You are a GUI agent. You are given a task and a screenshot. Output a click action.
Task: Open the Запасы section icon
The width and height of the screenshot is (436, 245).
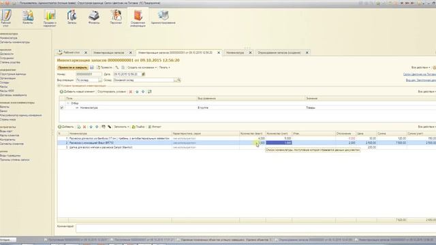[x=72, y=16]
